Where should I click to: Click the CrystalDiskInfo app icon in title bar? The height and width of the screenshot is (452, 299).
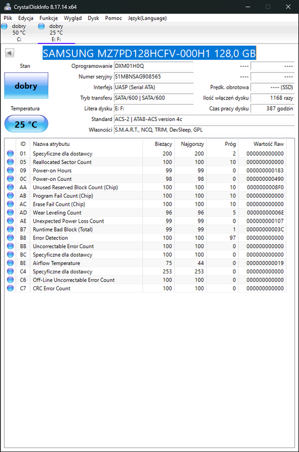[7, 7]
